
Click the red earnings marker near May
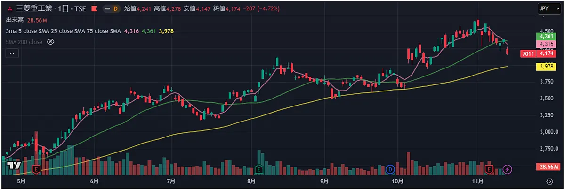coord(36,168)
